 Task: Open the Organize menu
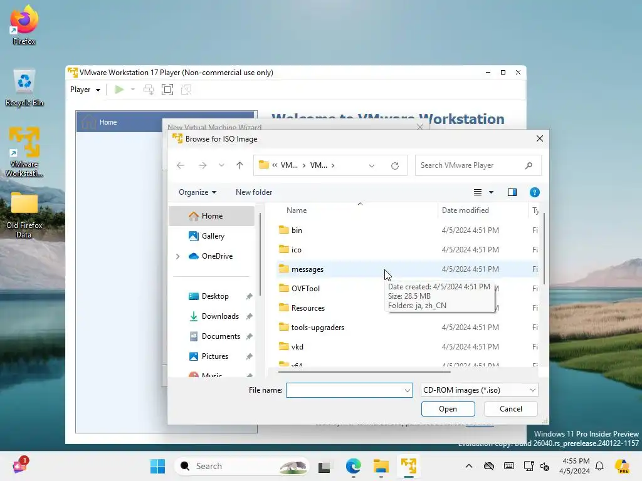click(197, 192)
